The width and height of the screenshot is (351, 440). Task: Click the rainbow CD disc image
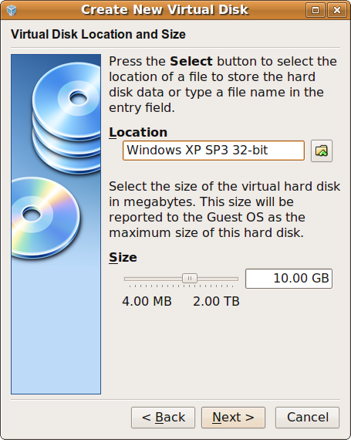pyautogui.click(x=45, y=218)
